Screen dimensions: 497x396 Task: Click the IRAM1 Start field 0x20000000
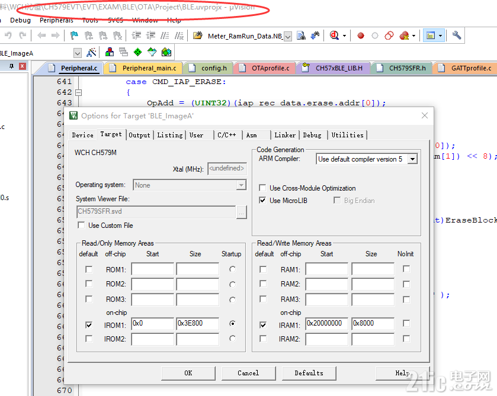[x=327, y=323]
